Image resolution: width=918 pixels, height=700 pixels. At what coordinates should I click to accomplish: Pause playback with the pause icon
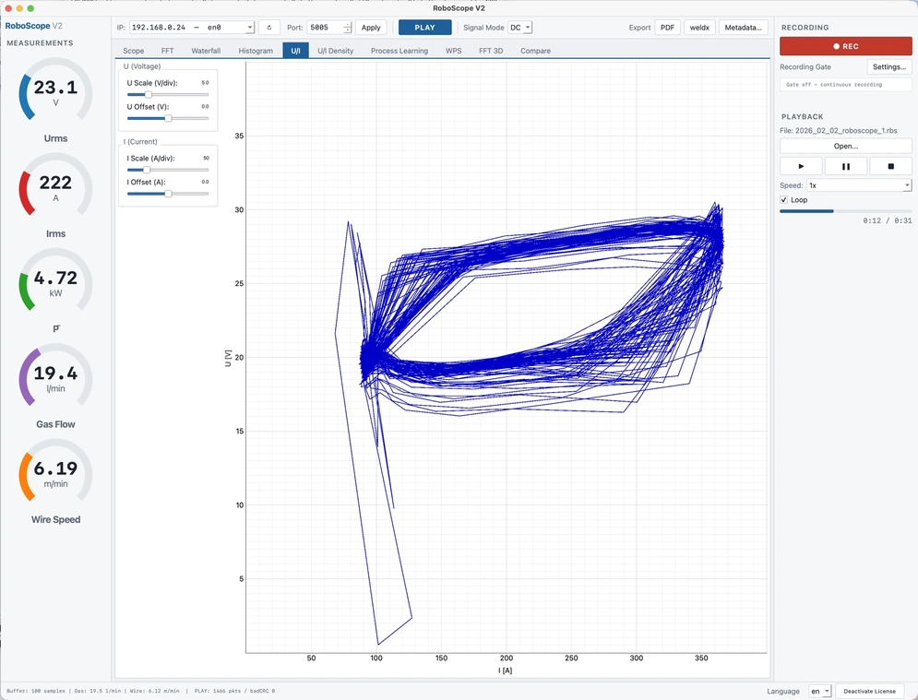tap(845, 166)
